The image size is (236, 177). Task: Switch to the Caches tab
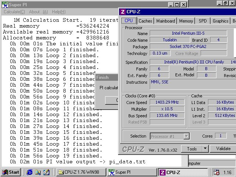click(145, 21)
